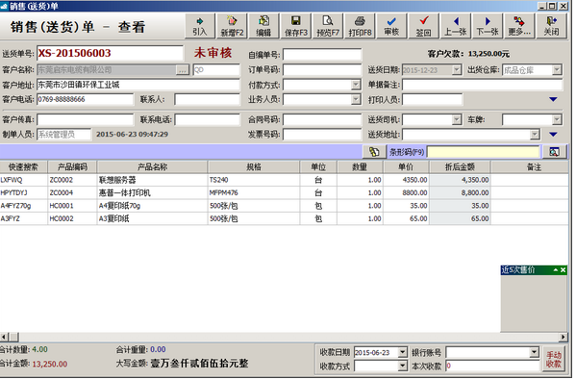576x379 pixels.
Task: Click the 签回 red checkmark icon
Action: 423,26
